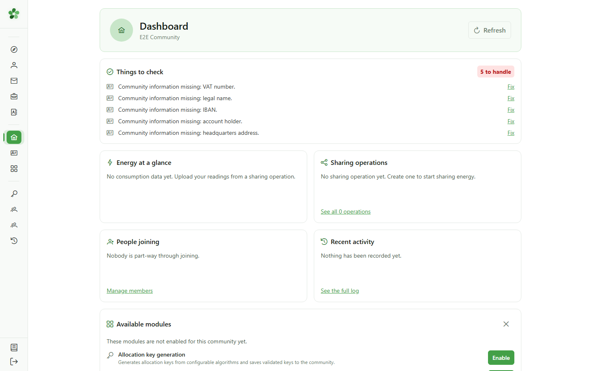The width and height of the screenshot is (593, 371).
Task: Open the contact book icon in sidebar
Action: click(x=14, y=112)
